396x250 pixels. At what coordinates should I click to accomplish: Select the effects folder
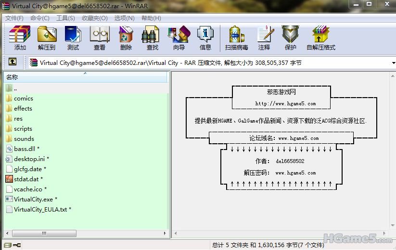pyautogui.click(x=23, y=109)
